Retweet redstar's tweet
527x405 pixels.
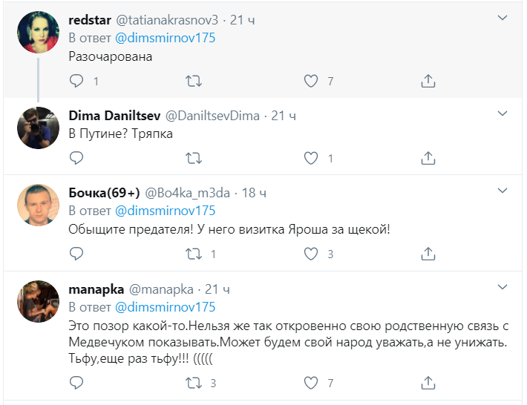(x=193, y=80)
